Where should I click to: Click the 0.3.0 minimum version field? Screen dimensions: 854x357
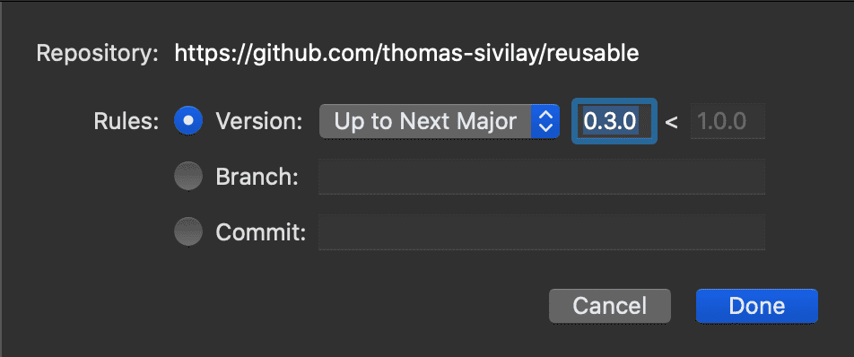point(614,121)
